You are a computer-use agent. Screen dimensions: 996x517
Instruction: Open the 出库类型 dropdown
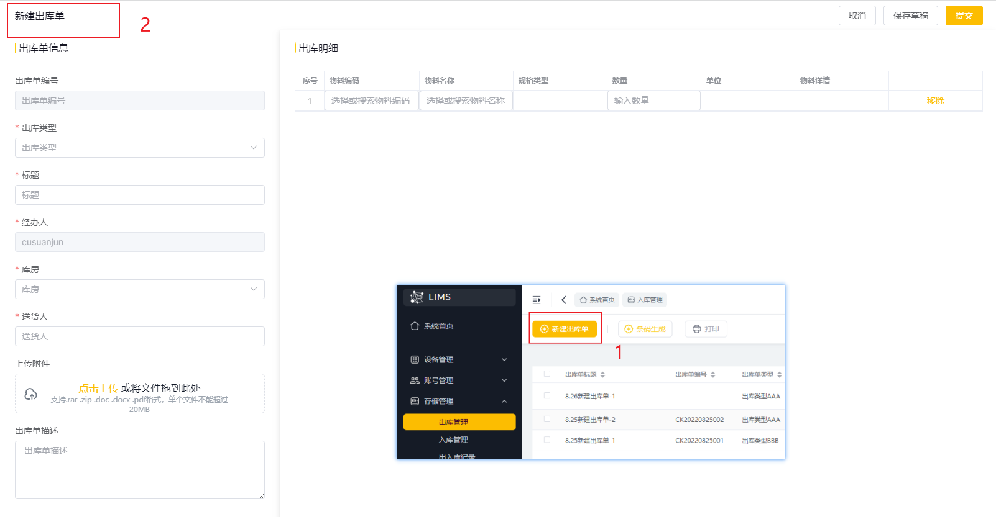[x=140, y=148]
